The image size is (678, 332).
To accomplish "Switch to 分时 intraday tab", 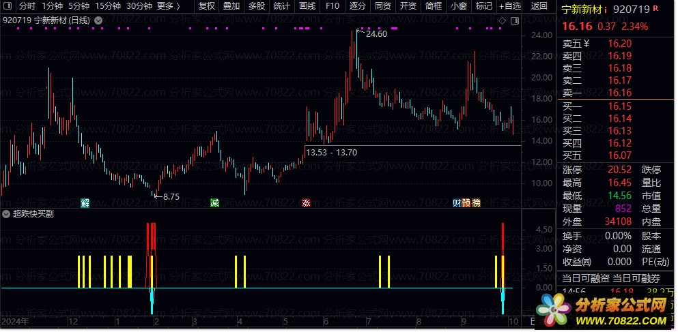I will 27,6.
